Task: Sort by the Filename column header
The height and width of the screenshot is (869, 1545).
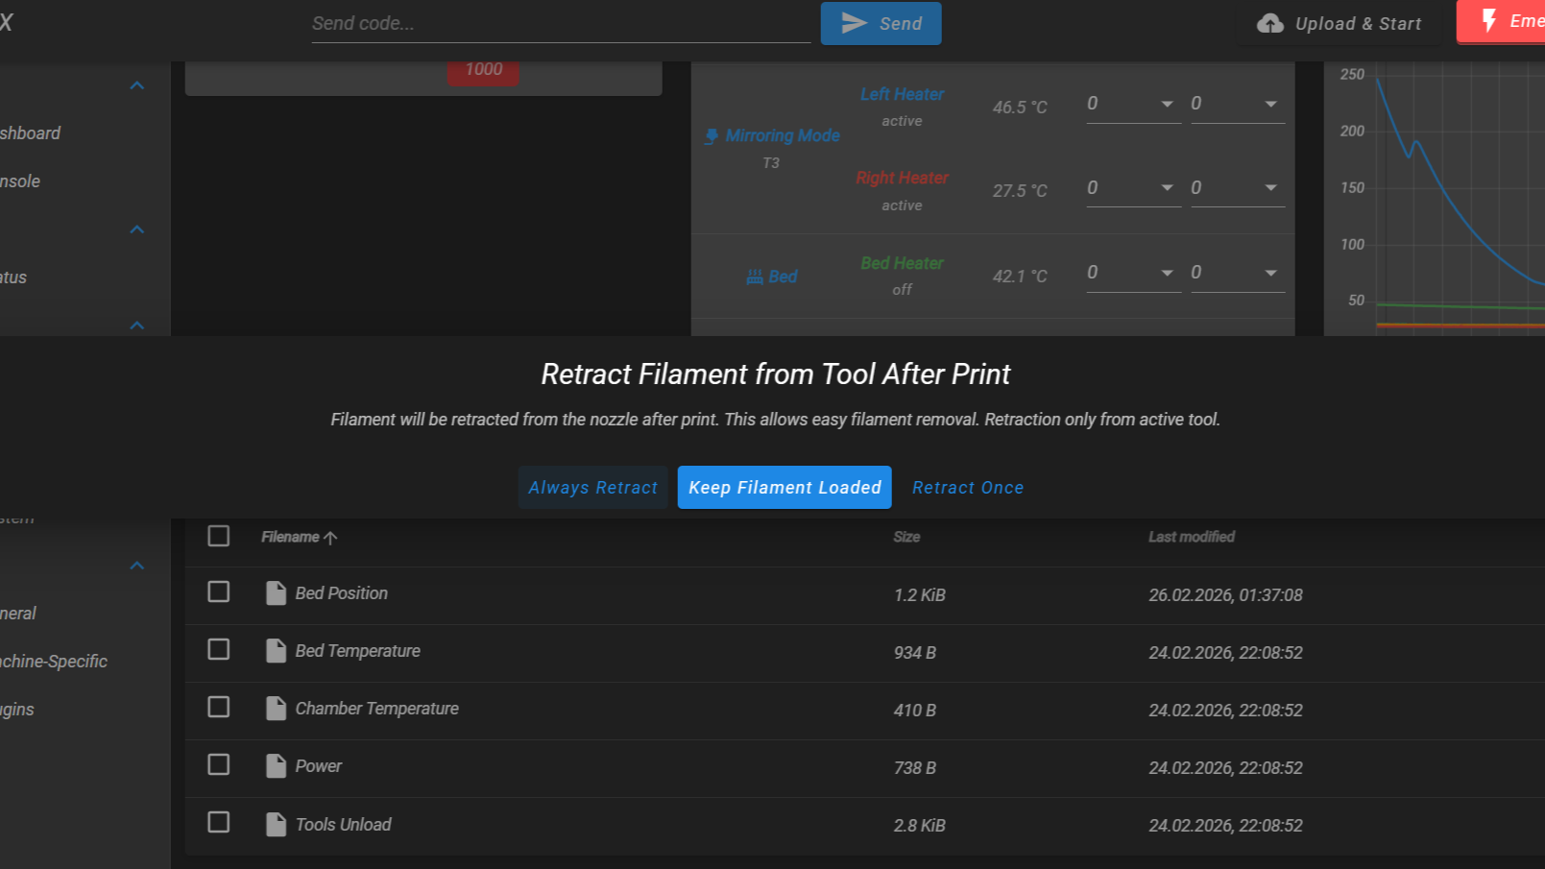Action: click(x=290, y=538)
